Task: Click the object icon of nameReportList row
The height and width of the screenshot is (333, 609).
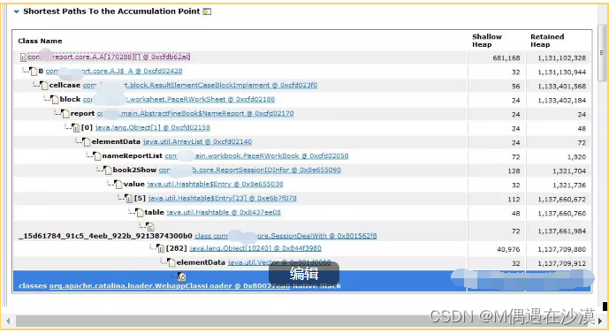Action: click(97, 156)
